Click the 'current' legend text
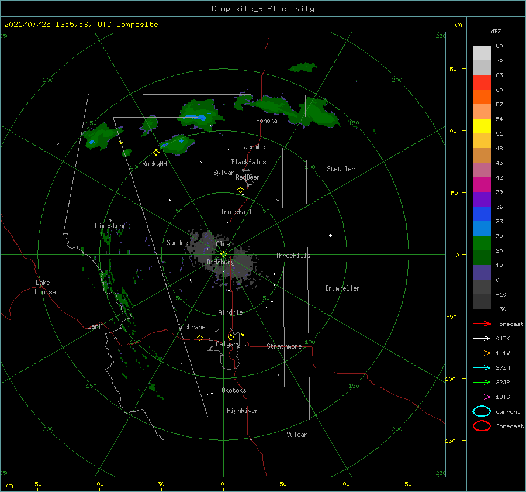Viewport: 526px width, 492px height. (x=508, y=411)
